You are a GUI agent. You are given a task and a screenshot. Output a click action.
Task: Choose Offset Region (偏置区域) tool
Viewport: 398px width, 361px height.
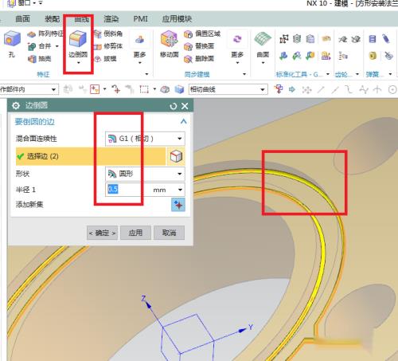point(202,33)
